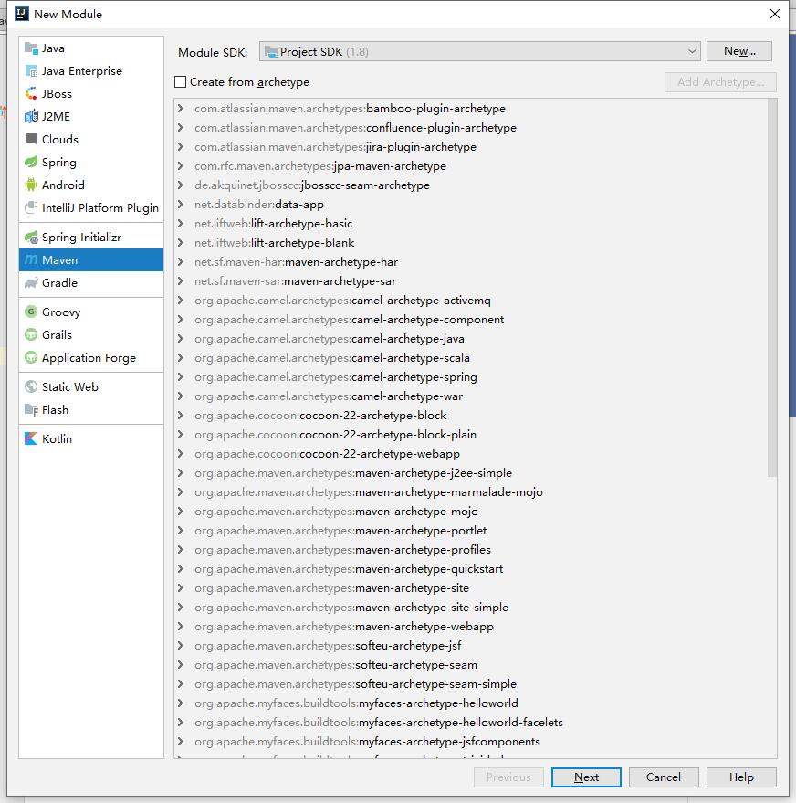Open the Module SDK dropdown
Image resolution: width=796 pixels, height=803 pixels.
pos(479,52)
